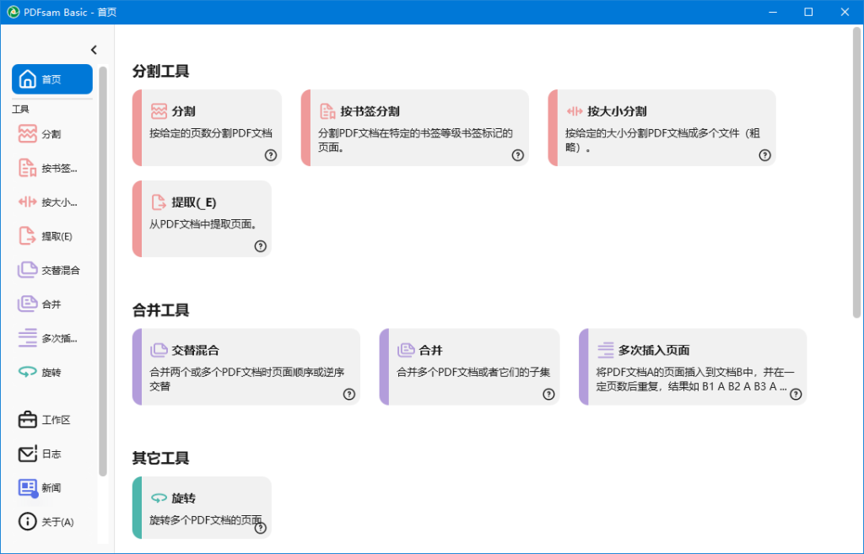Viewport: 864px width, 554px height.
Task: Open help for the 交替混合 card
Action: click(x=349, y=395)
